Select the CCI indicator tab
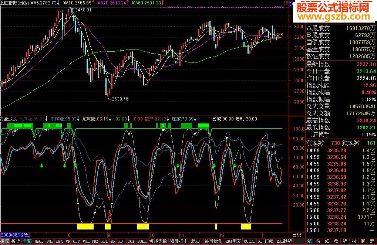This screenshot has height=245, width=377. [x=131, y=241]
